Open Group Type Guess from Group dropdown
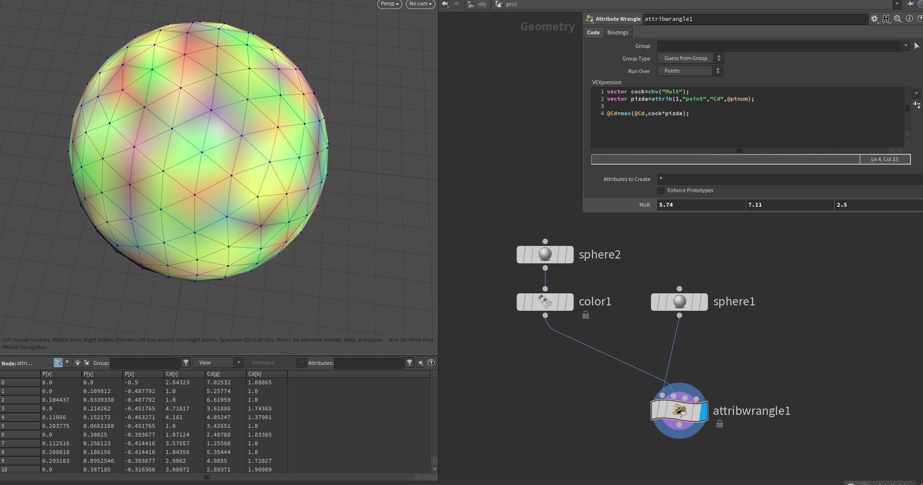This screenshot has height=485, width=923. 690,59
